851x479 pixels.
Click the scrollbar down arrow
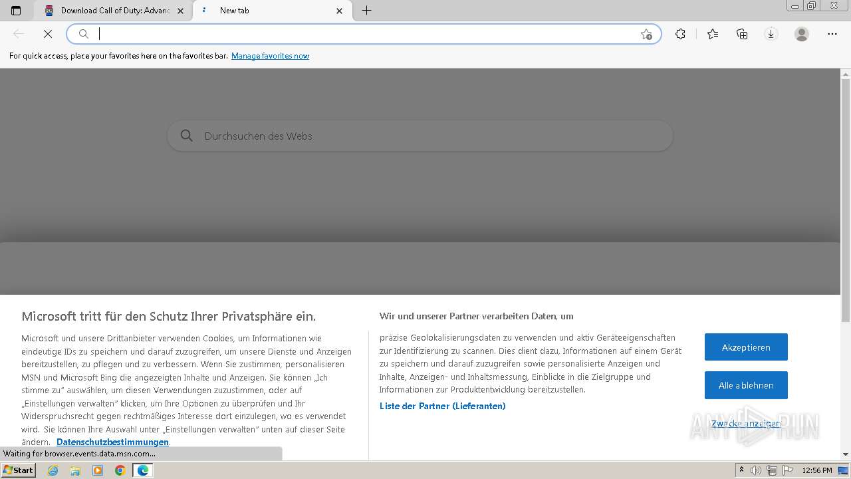846,454
